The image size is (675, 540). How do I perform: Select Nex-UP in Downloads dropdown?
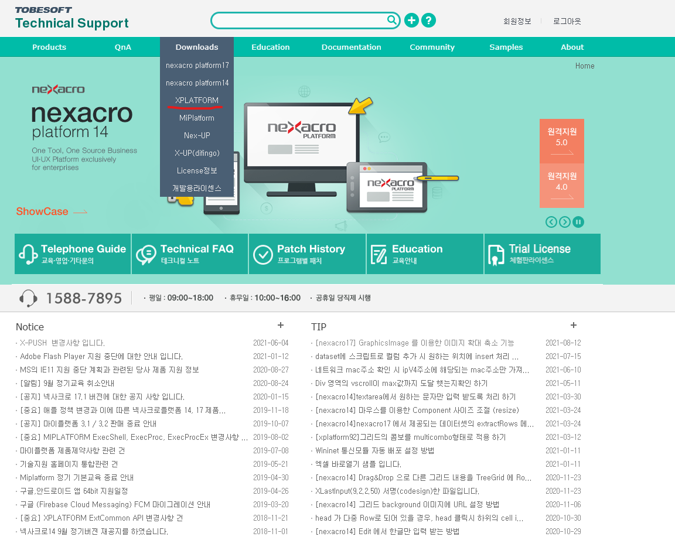[x=197, y=135]
